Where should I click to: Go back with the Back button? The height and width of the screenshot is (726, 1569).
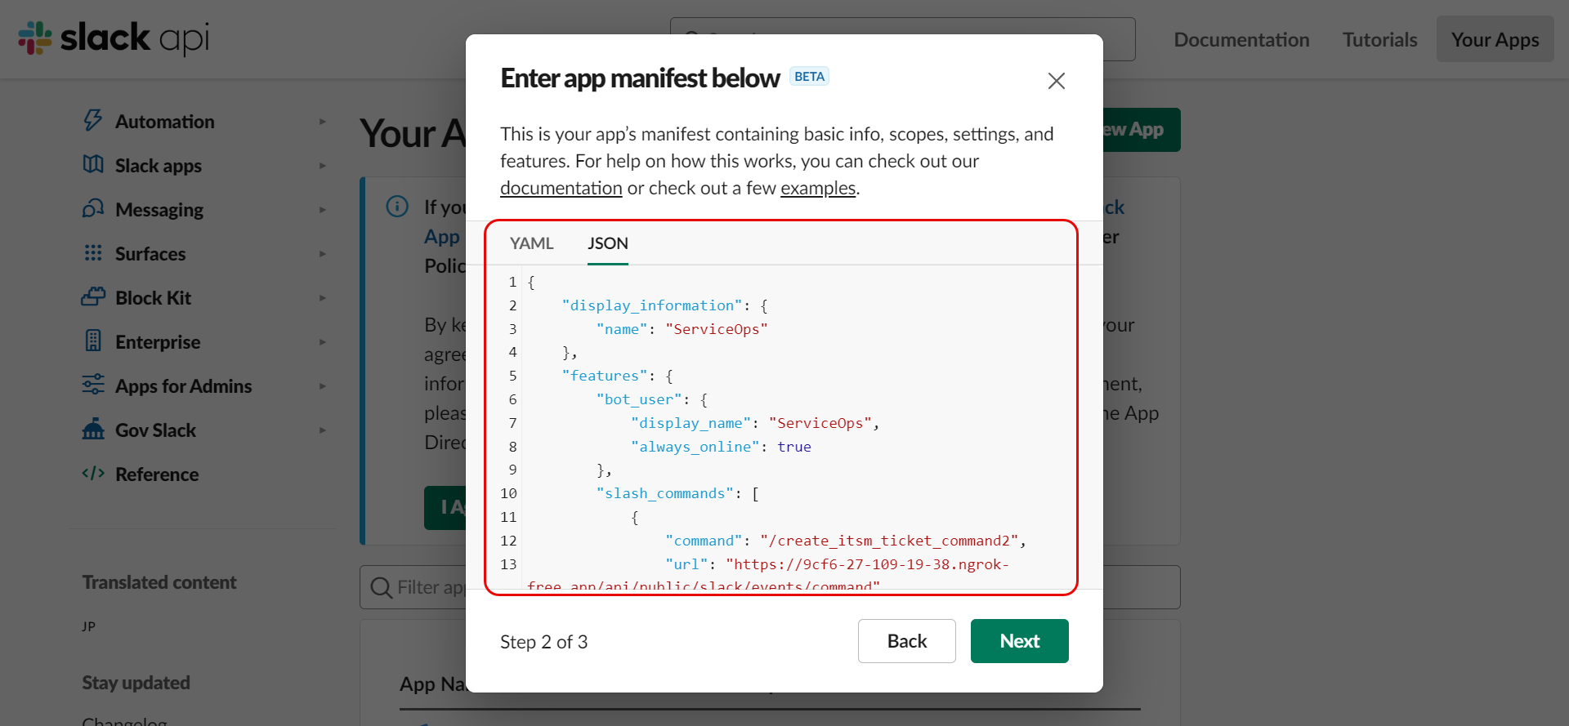point(906,641)
